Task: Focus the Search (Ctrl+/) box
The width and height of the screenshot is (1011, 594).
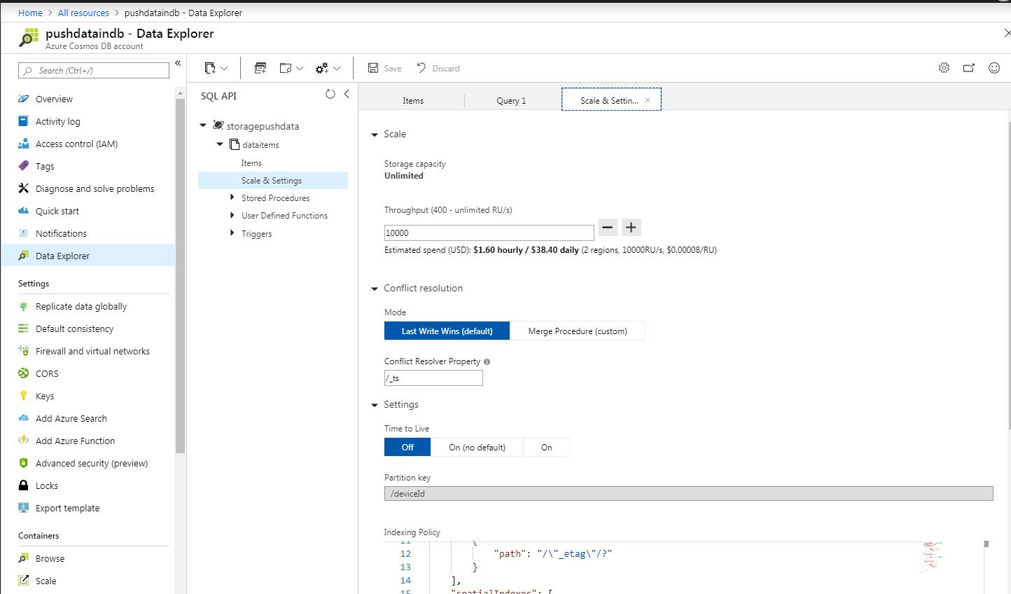Action: tap(94, 70)
